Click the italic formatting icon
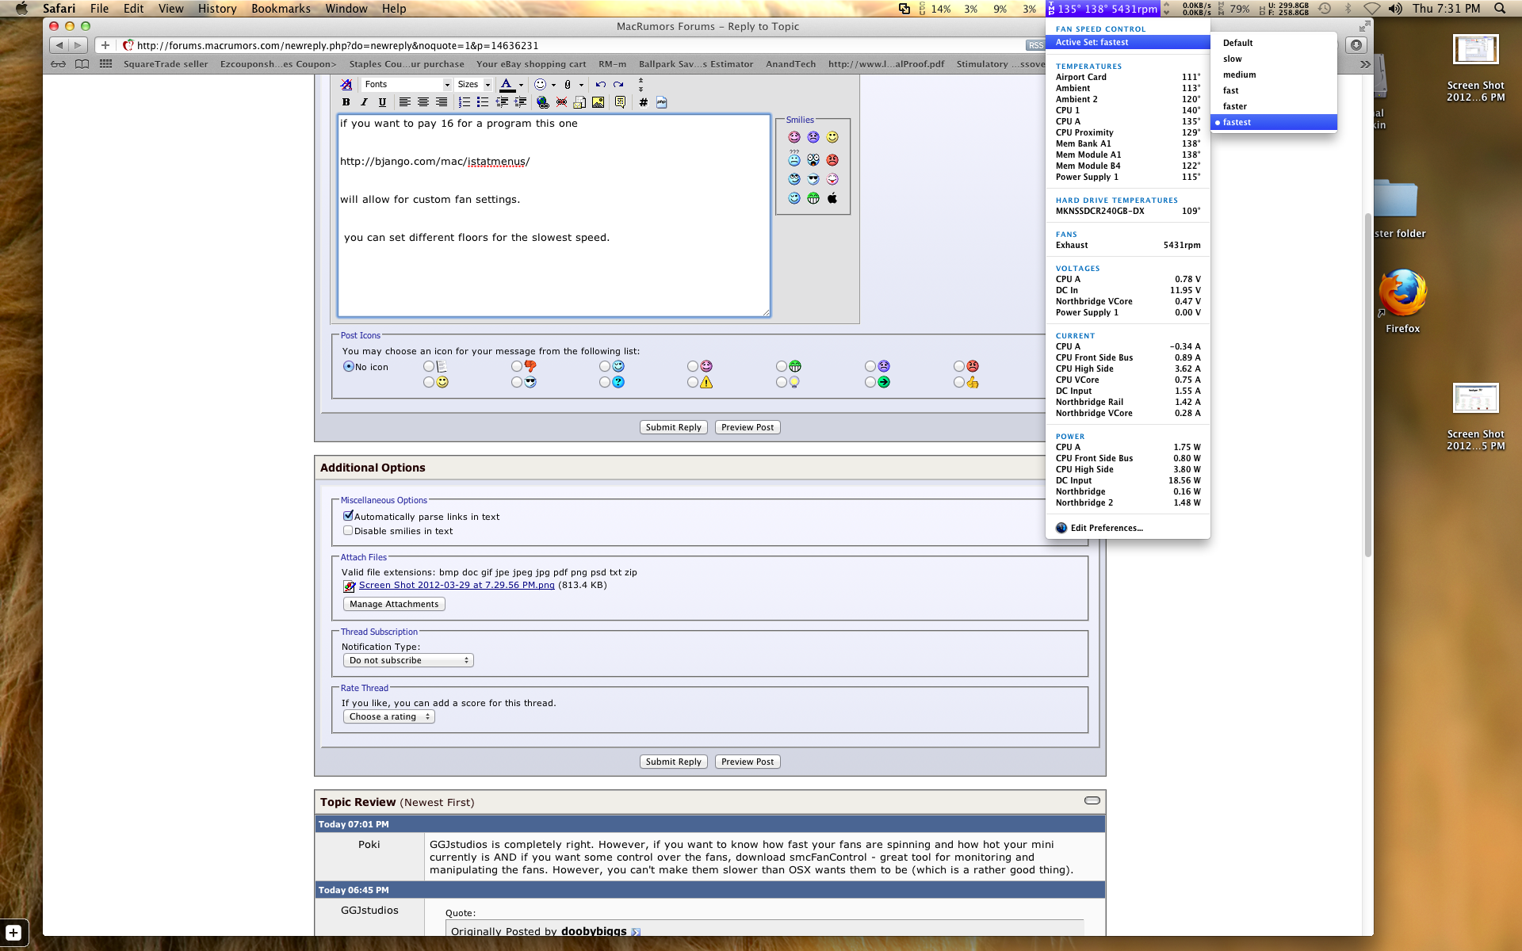Viewport: 1522px width, 951px height. 364,102
